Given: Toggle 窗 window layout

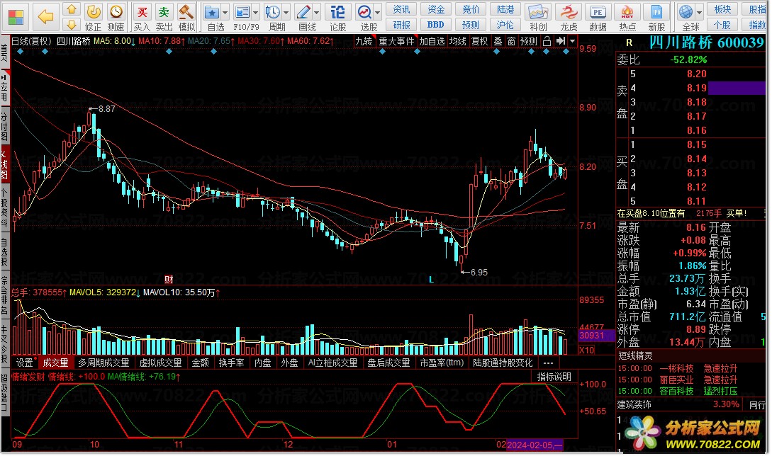Looking at the screenshot, I should pos(512,41).
